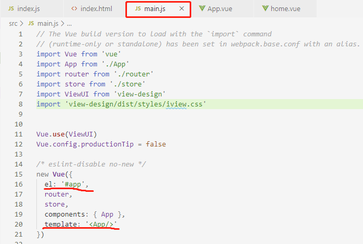Click the './App' import path

[x=115, y=64]
